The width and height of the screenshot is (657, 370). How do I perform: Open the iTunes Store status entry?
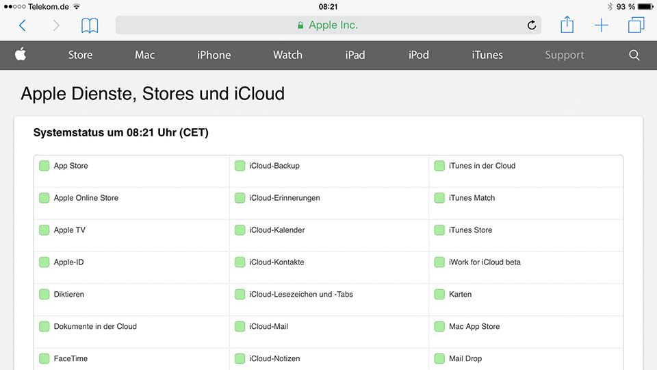[x=470, y=230]
